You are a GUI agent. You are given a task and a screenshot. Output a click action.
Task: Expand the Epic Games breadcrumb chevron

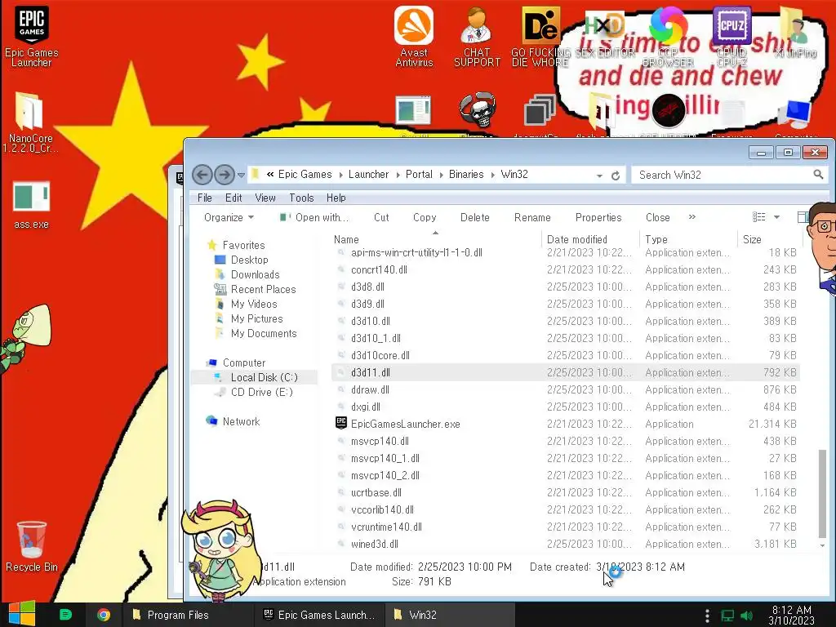tap(340, 175)
